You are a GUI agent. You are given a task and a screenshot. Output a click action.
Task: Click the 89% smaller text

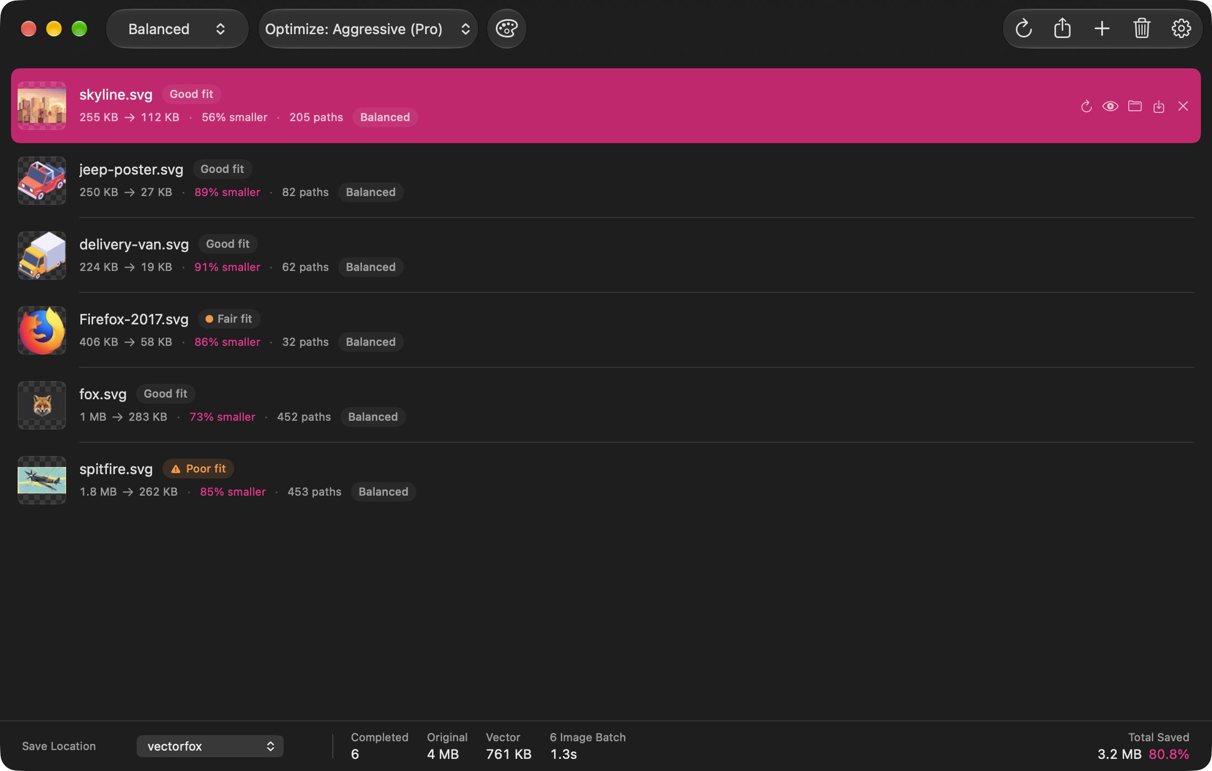pyautogui.click(x=227, y=192)
